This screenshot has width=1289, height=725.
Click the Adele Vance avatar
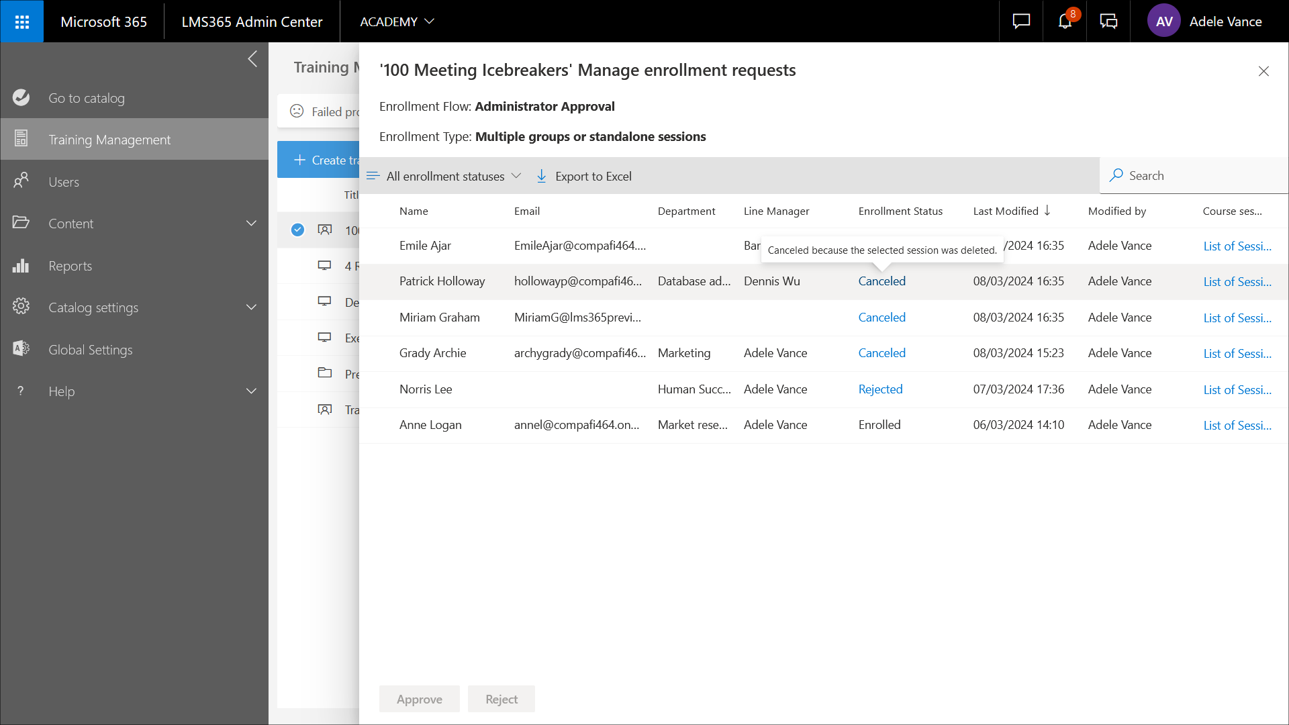1163,21
